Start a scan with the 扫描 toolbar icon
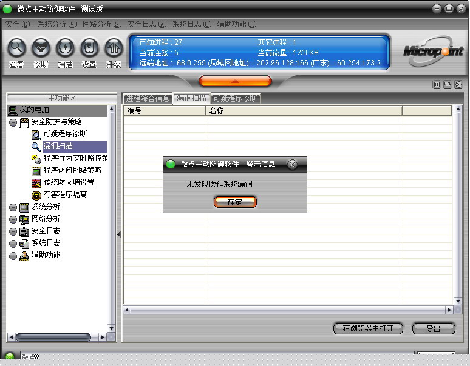 pyautogui.click(x=65, y=48)
